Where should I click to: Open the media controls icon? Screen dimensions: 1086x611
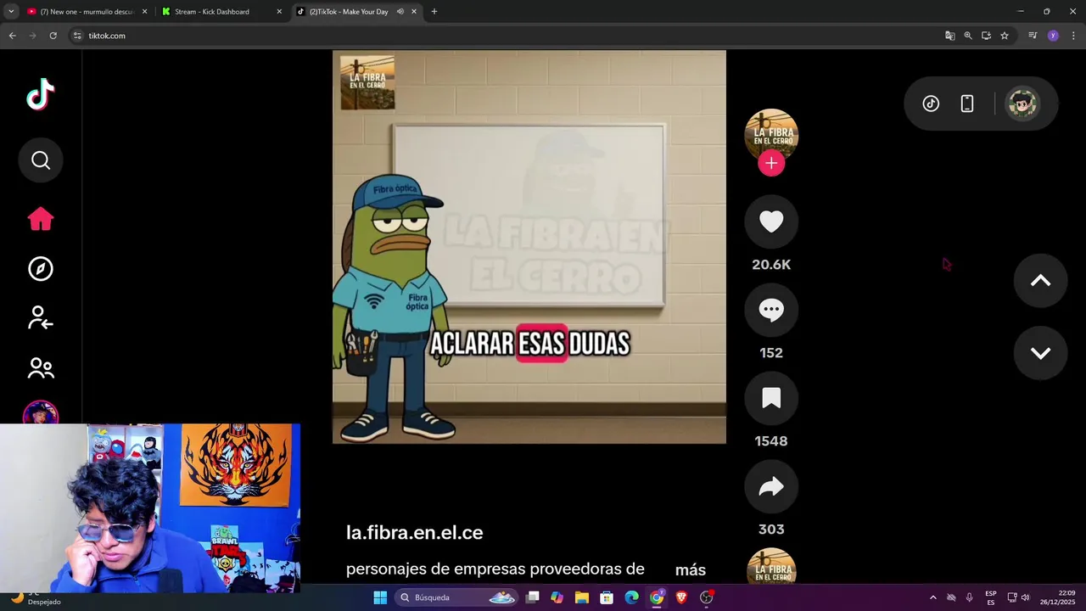[1033, 36]
